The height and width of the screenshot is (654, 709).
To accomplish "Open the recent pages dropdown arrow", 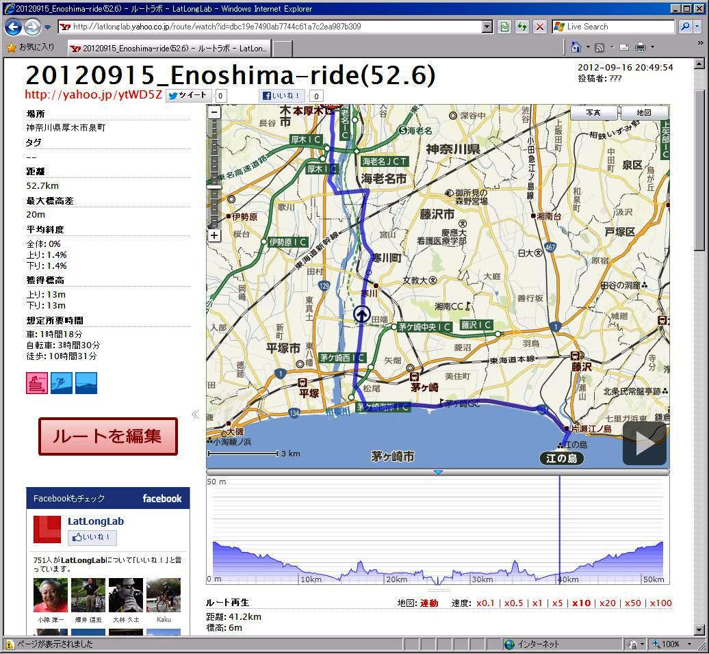I will (x=47, y=27).
